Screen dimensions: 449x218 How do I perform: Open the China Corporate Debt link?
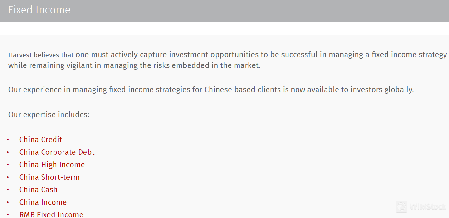(57, 152)
